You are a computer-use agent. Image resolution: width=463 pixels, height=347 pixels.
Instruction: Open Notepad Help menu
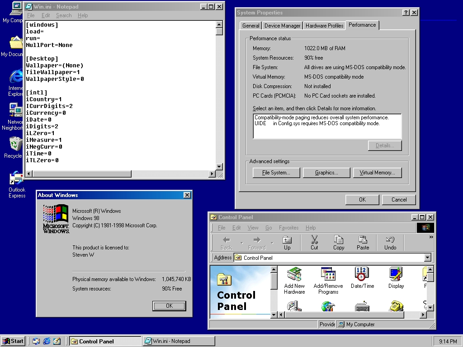(x=83, y=15)
